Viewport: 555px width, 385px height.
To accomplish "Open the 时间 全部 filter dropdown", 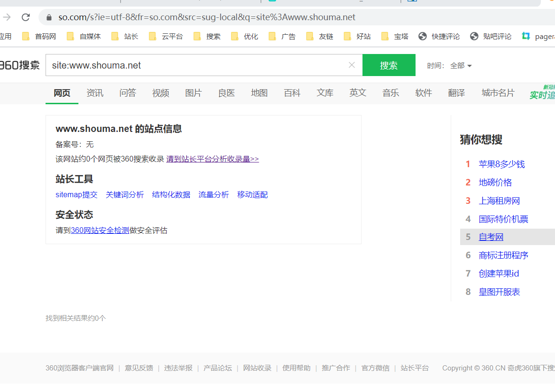I will tap(461, 65).
